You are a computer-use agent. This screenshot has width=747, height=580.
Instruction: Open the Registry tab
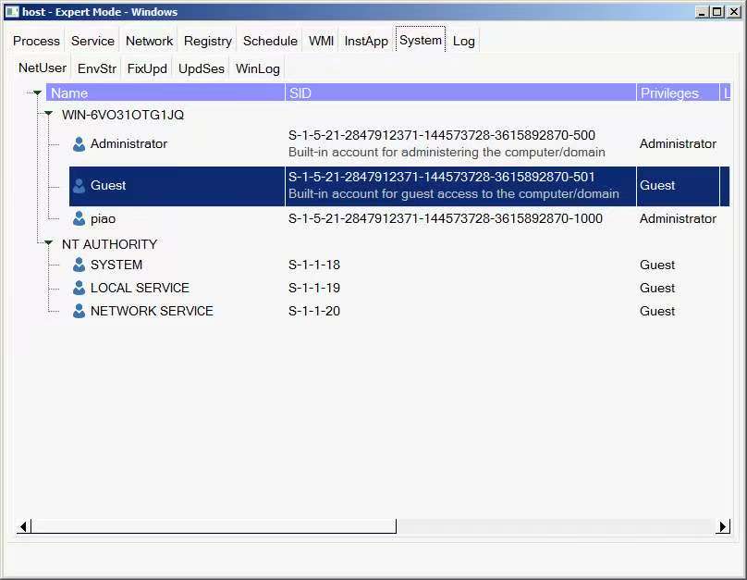coord(207,41)
